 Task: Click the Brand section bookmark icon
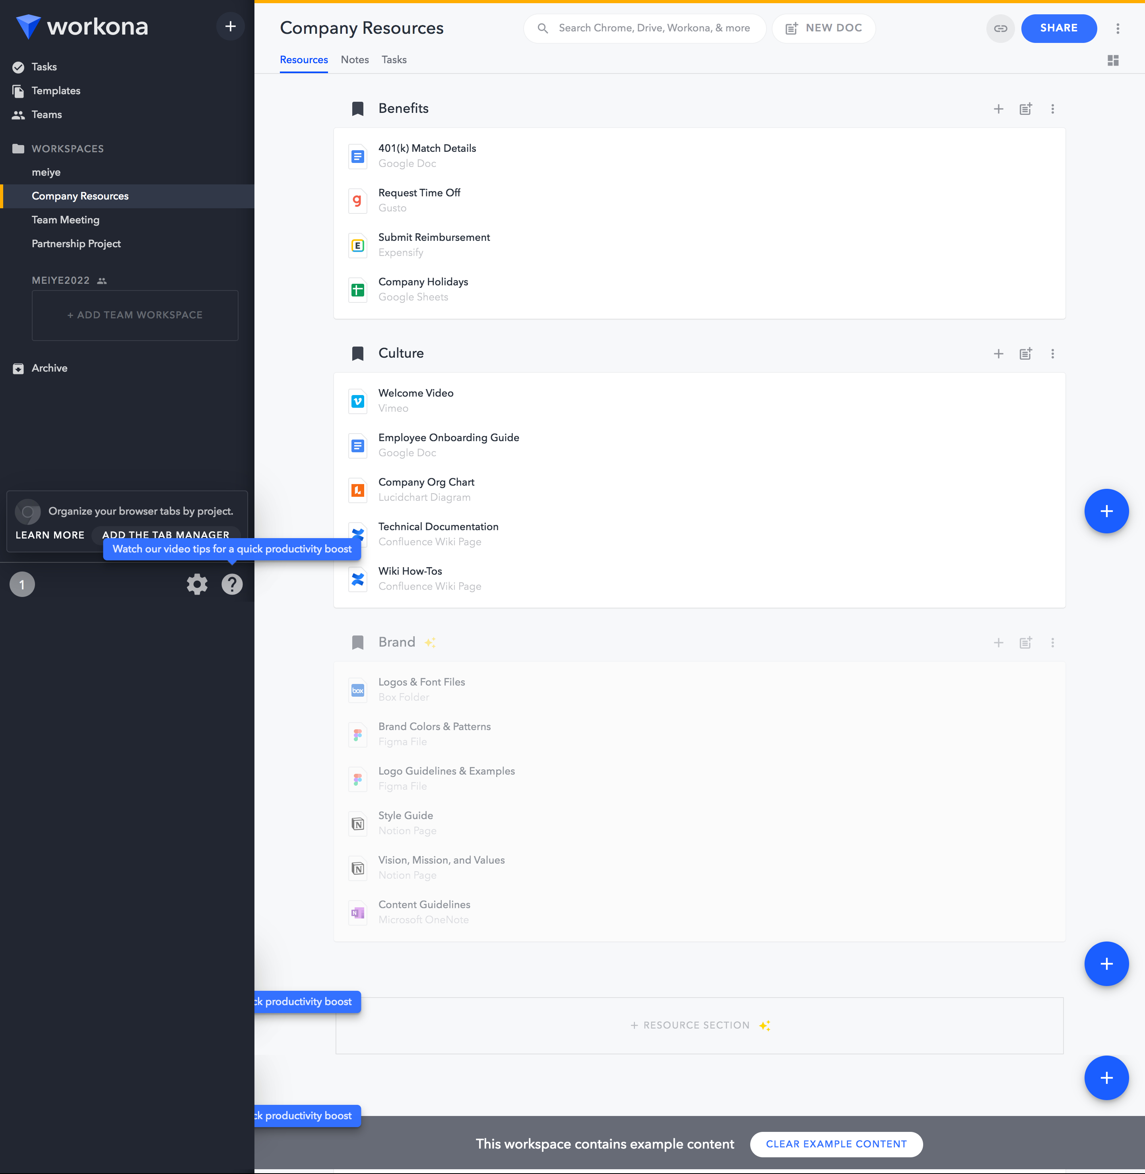(357, 643)
